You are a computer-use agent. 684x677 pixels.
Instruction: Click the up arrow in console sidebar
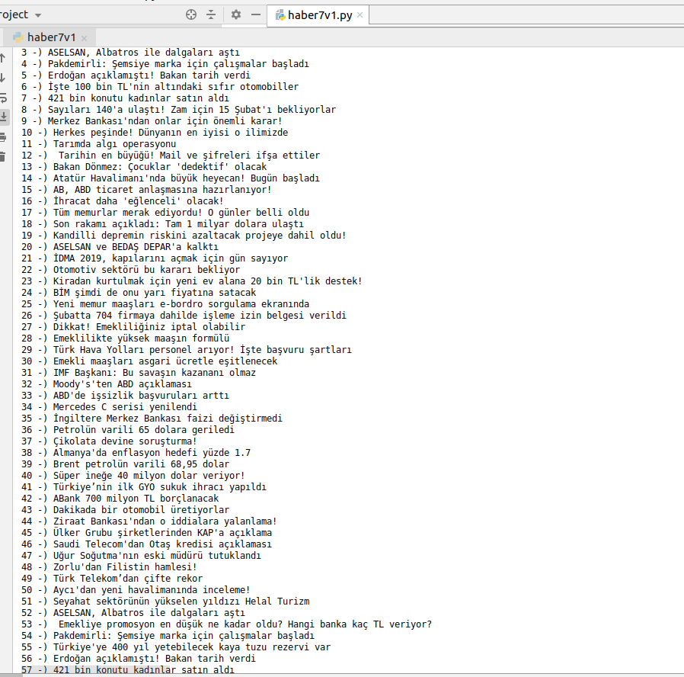tap(2, 58)
